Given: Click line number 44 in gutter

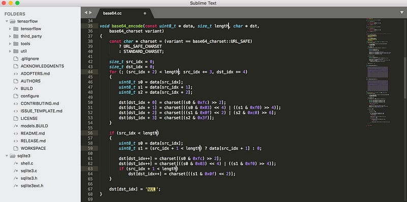Looking at the screenshot, I should (90, 72).
